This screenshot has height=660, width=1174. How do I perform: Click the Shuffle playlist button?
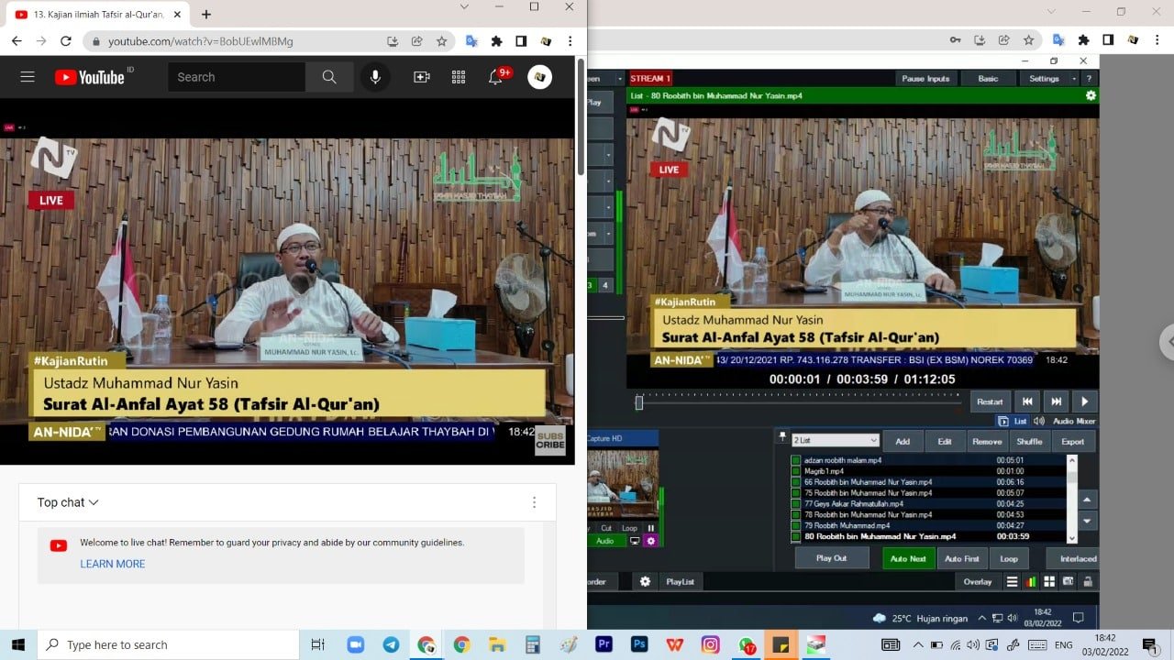[1029, 441]
